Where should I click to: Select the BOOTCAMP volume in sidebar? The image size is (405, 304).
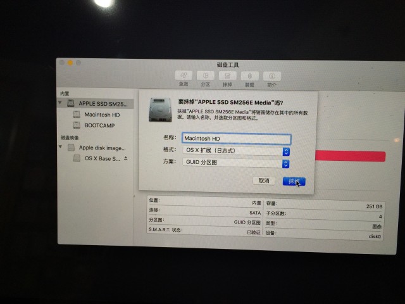[x=100, y=125]
